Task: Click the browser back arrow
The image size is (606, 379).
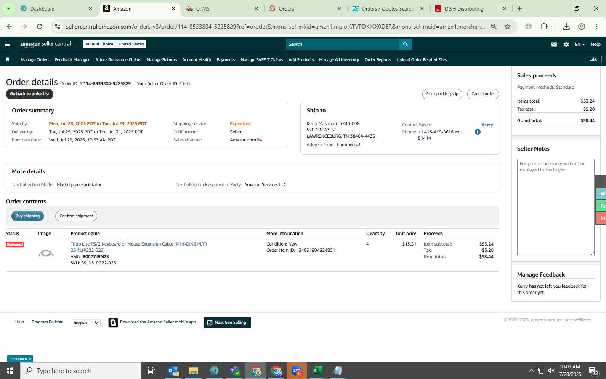Action: [x=9, y=27]
